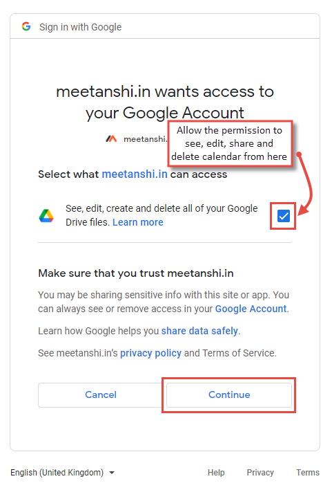Click the meetanshi logo icon
This screenshot has height=490, width=332.
click(x=111, y=138)
